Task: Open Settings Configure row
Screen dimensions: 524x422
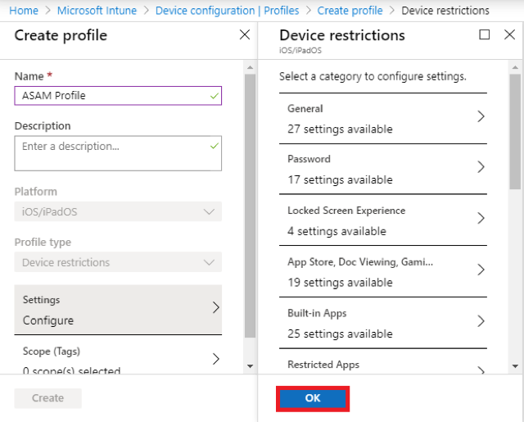Action: (x=118, y=310)
